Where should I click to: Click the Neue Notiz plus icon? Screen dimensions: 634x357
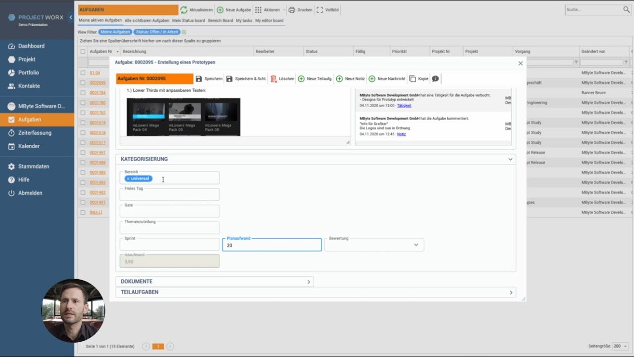(x=339, y=79)
